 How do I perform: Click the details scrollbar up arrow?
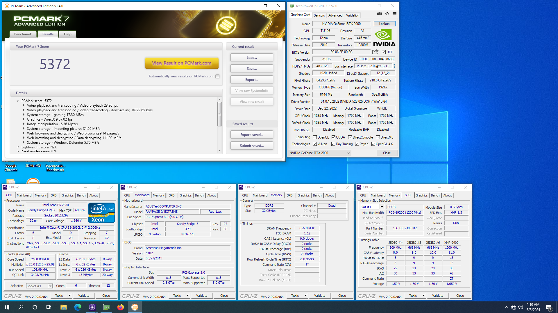(x=219, y=99)
